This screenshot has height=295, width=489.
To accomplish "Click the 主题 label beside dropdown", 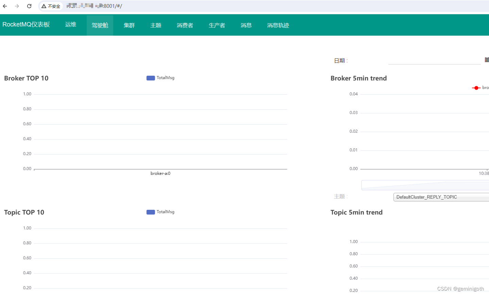I will coord(341,196).
